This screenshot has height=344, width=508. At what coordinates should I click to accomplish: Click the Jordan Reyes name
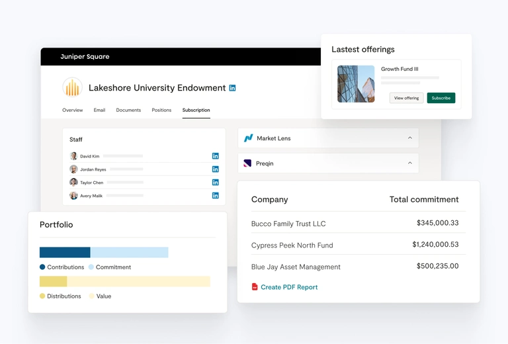click(93, 169)
